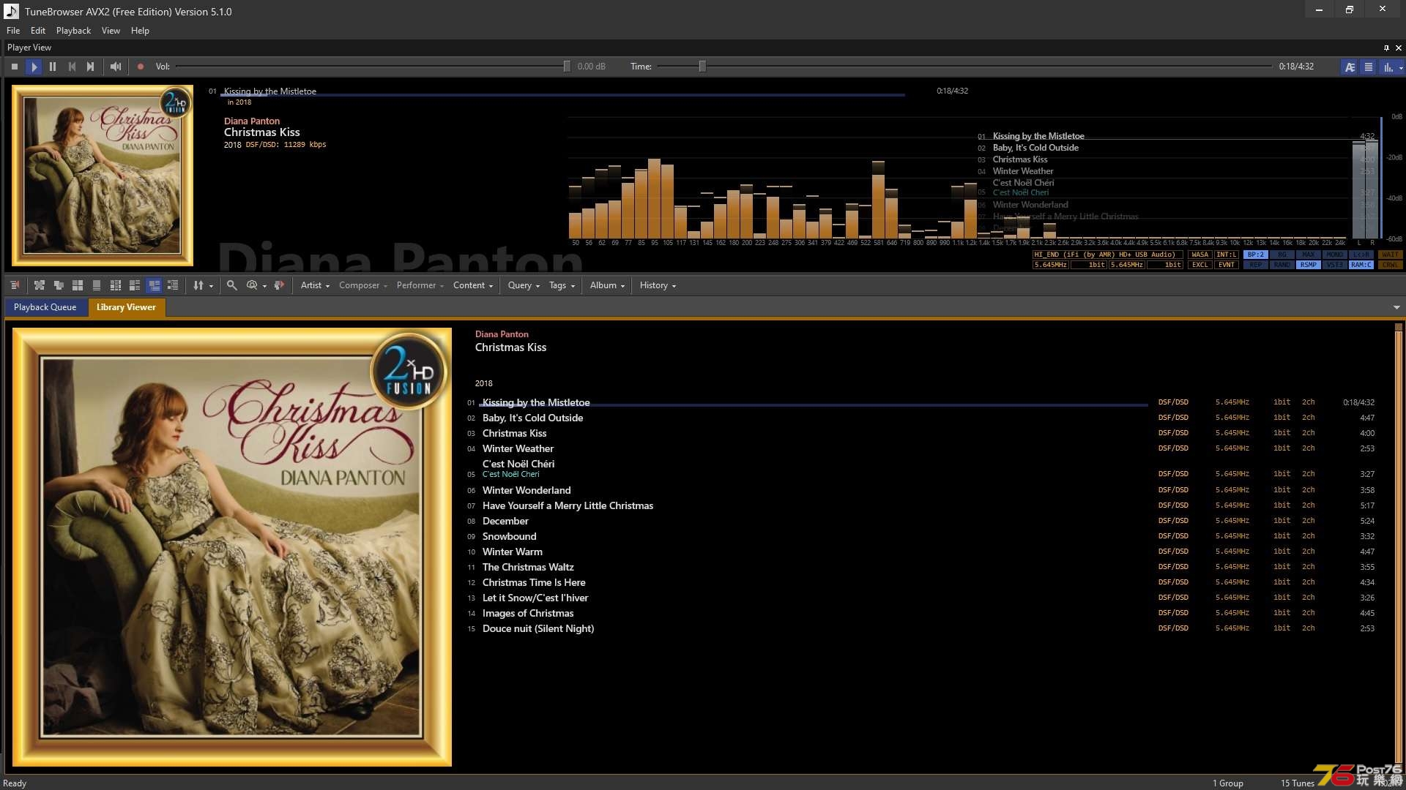Viewport: 1406px width, 790px height.
Task: Toggle the VST3 indicator
Action: pos(1335,265)
